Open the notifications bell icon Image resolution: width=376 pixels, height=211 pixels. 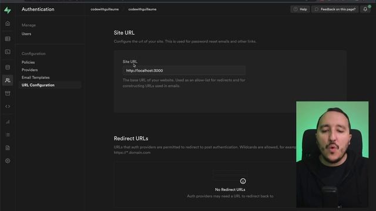tap(365, 9)
